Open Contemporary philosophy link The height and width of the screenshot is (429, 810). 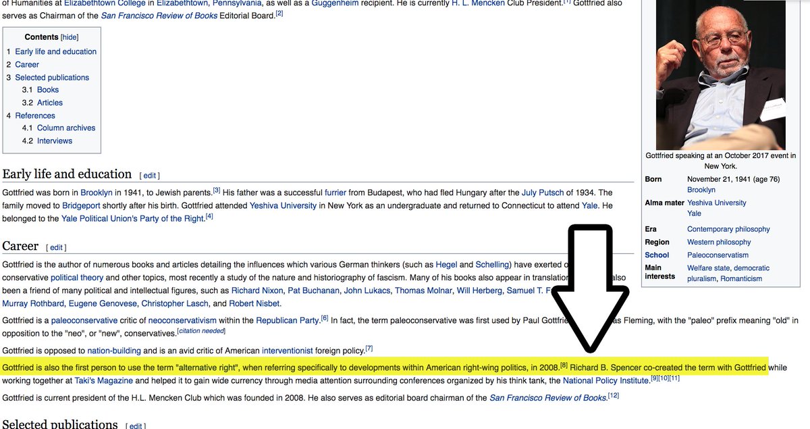pos(728,229)
